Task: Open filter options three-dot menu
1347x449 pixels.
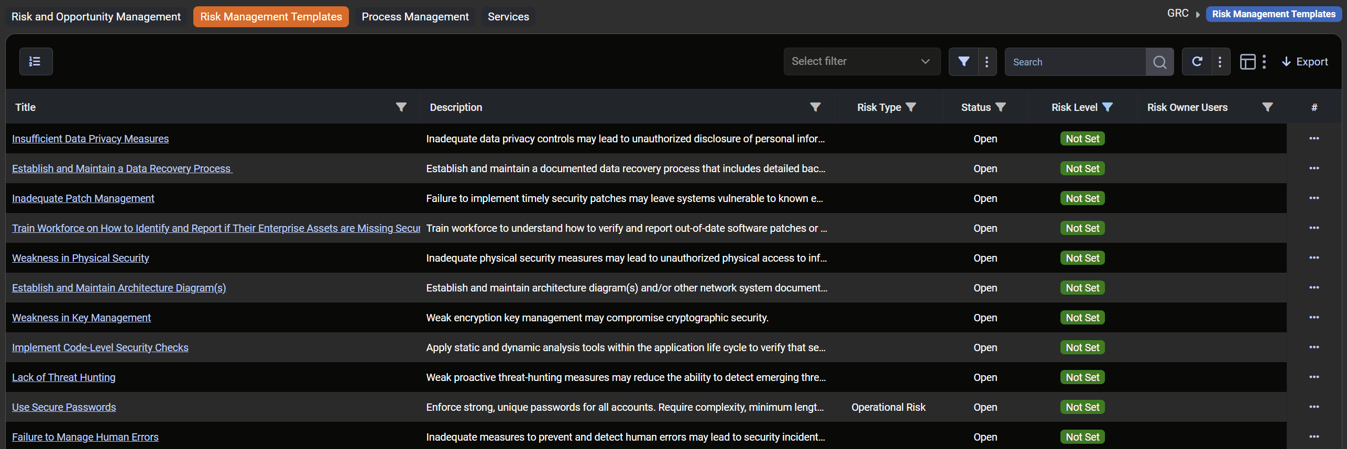Action: (x=987, y=62)
